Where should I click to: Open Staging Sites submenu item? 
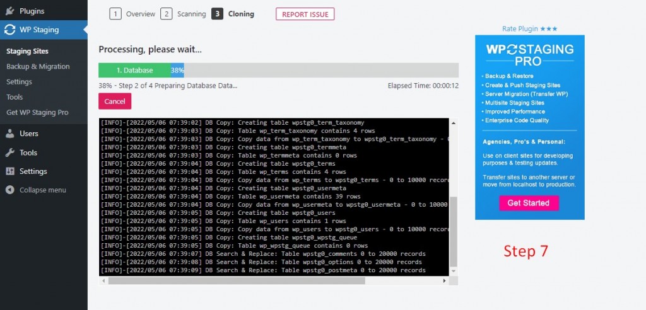[x=27, y=51]
